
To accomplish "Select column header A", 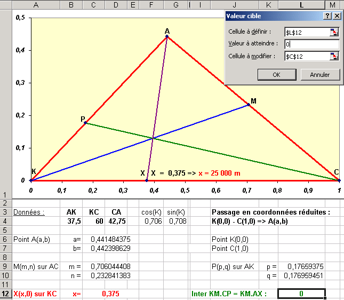I will (x=36, y=5).
